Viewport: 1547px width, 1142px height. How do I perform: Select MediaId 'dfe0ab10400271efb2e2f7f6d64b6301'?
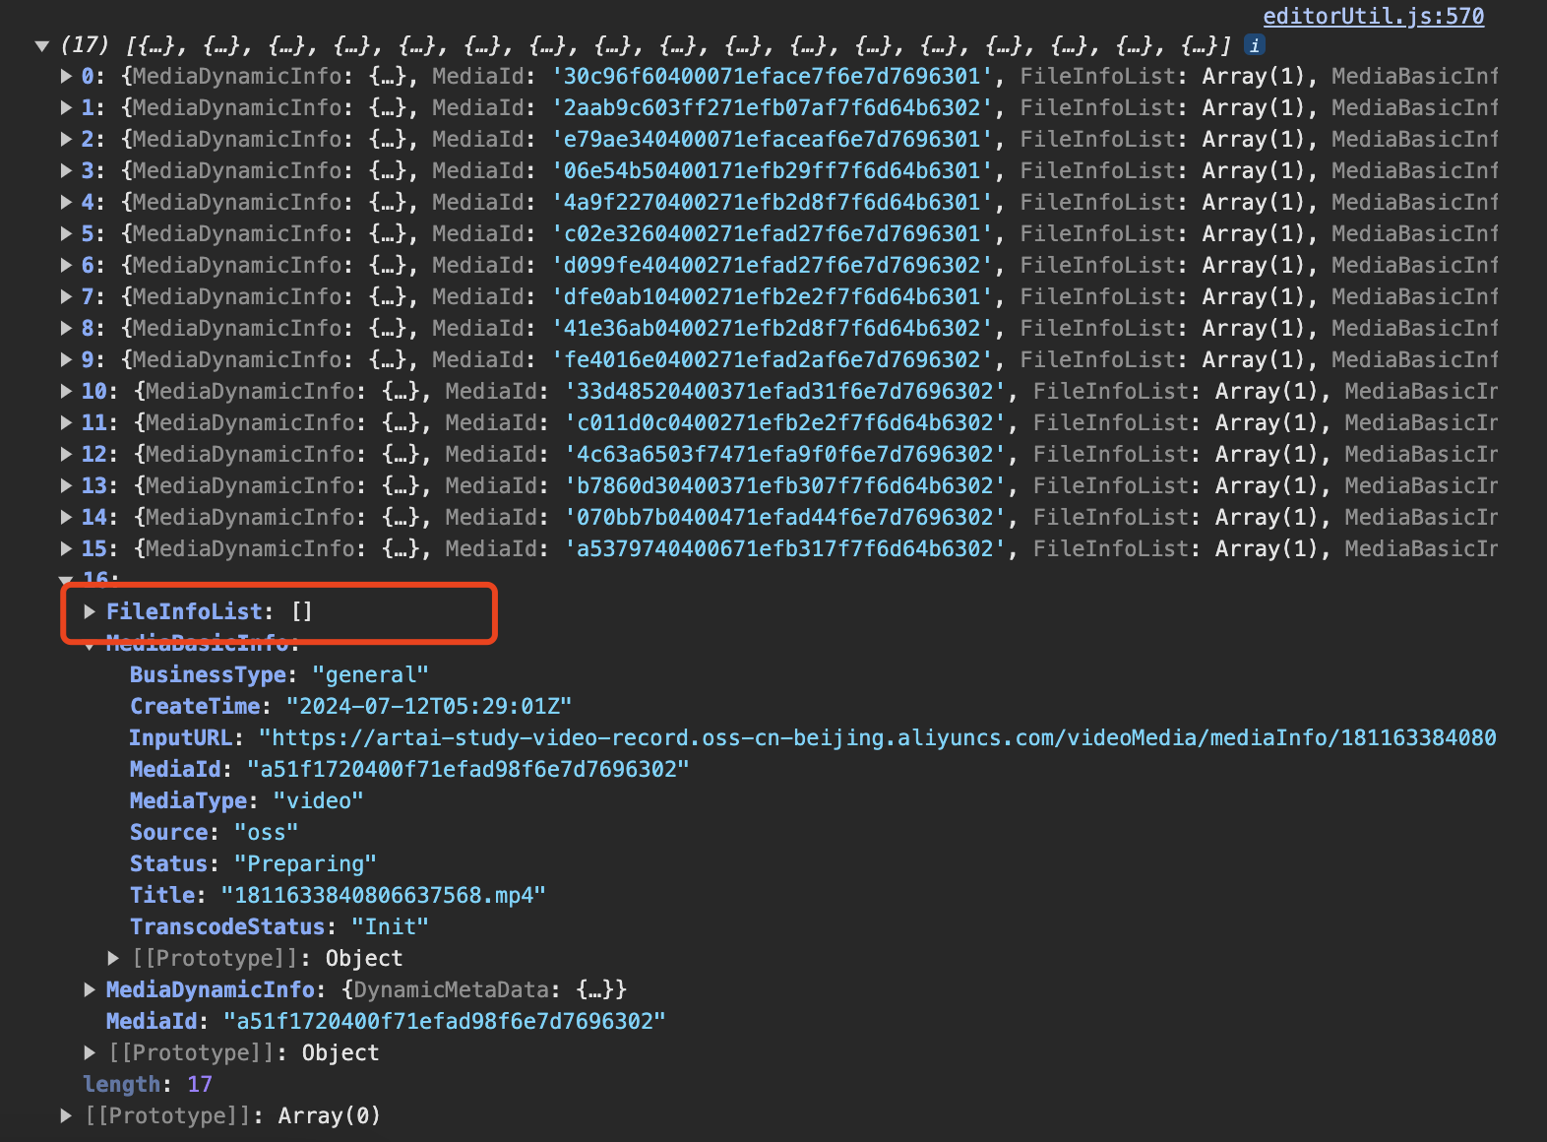tap(772, 296)
